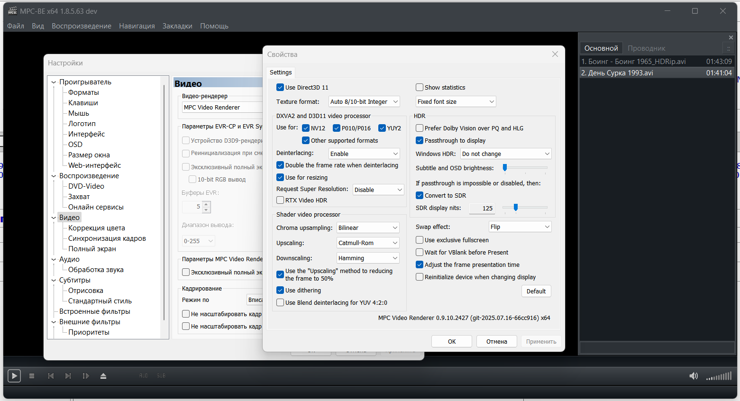
Task: Select the Settings tab in Свойства
Action: pyautogui.click(x=281, y=72)
